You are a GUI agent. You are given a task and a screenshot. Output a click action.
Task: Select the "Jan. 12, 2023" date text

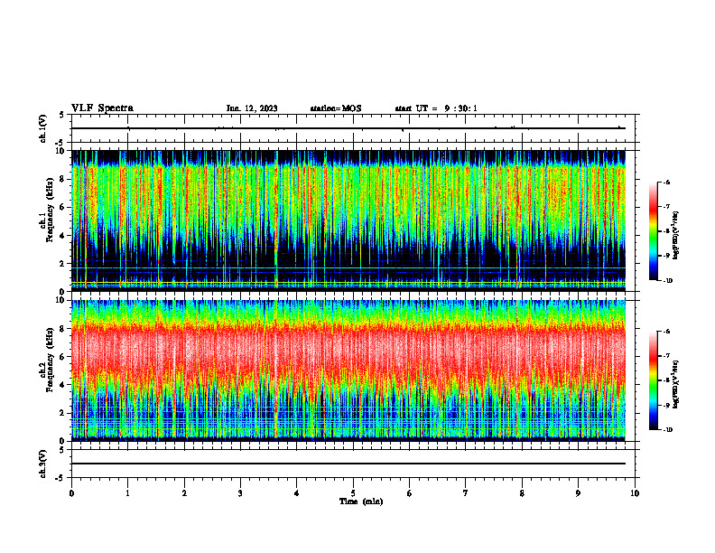[252, 108]
